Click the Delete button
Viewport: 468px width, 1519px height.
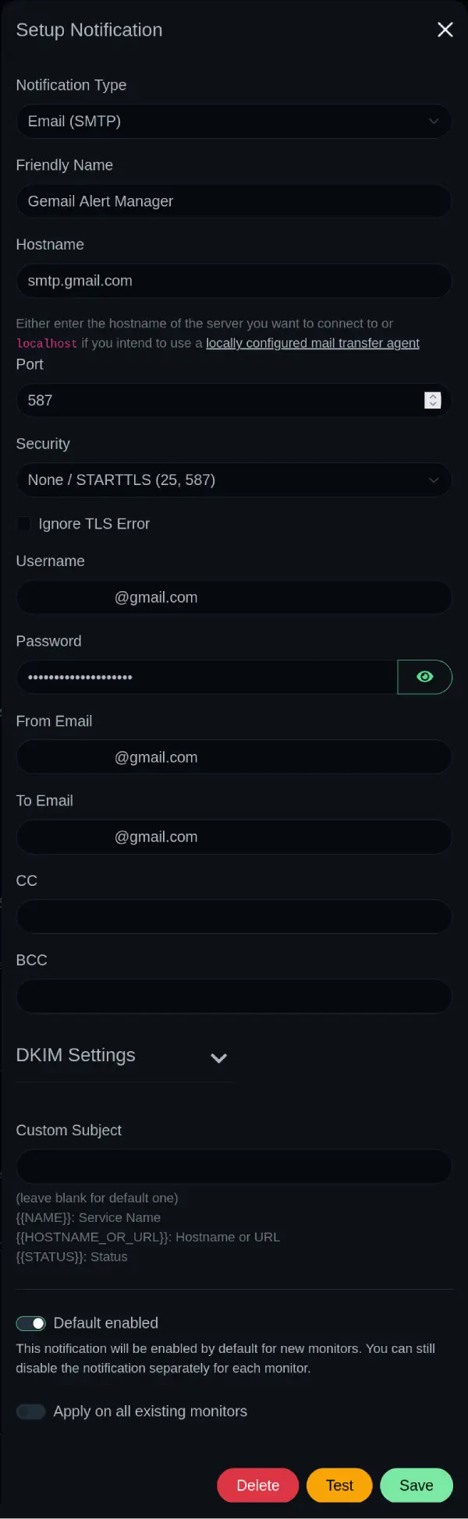[x=257, y=1485]
